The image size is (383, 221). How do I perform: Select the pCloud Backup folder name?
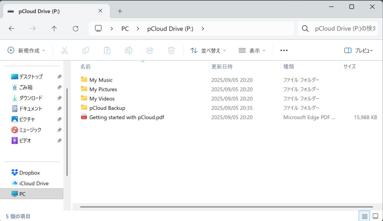tap(107, 108)
